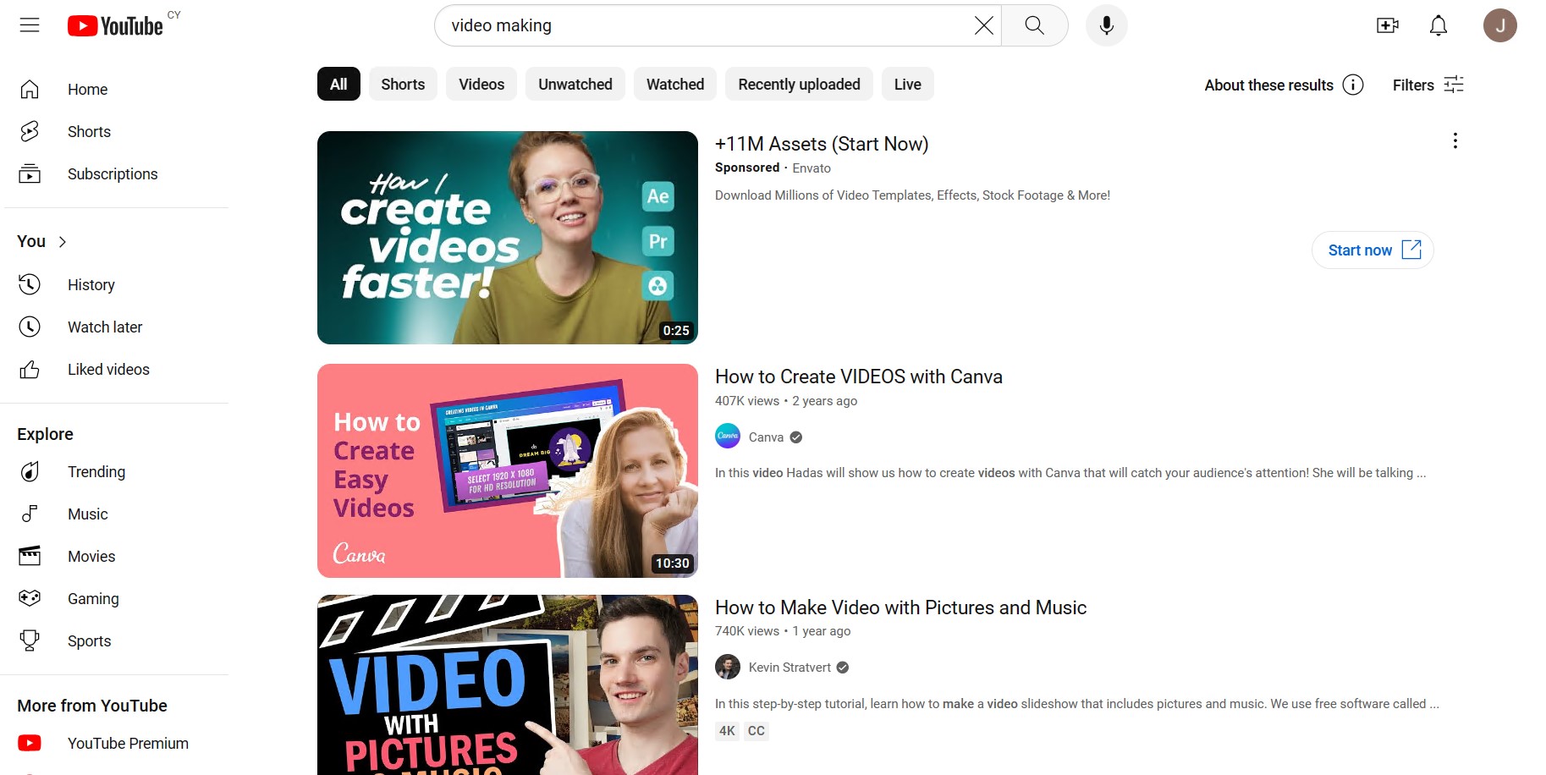Open the About these results info icon
The height and width of the screenshot is (775, 1546).
pos(1353,85)
